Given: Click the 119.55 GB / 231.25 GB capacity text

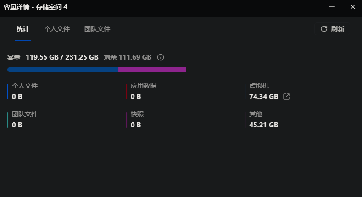Looking at the screenshot, I should point(62,57).
